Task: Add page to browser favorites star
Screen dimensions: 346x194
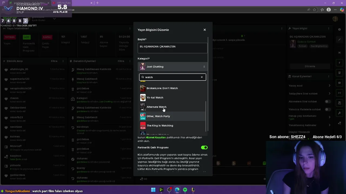Action: pyautogui.click(x=314, y=10)
